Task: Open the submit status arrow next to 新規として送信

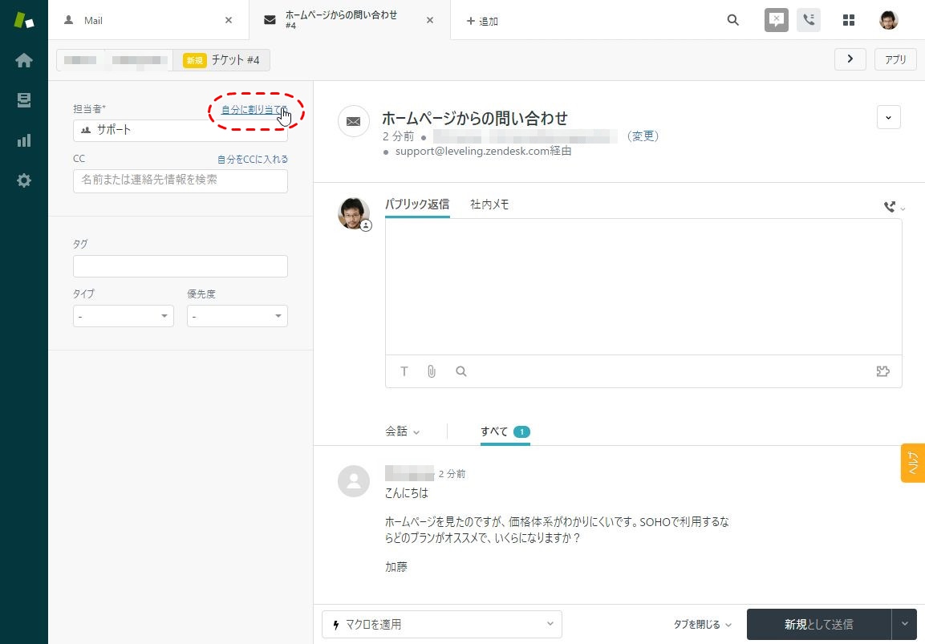Action: [x=904, y=624]
